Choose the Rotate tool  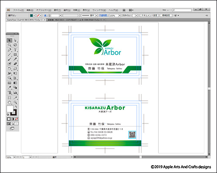click(10, 69)
